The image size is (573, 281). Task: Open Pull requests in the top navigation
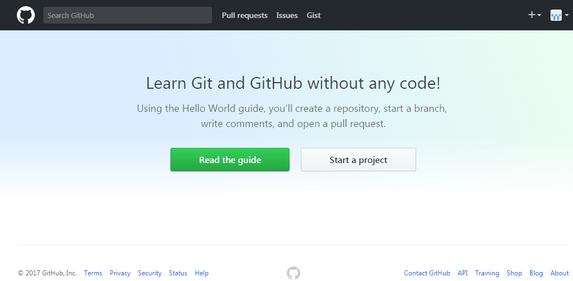click(245, 15)
